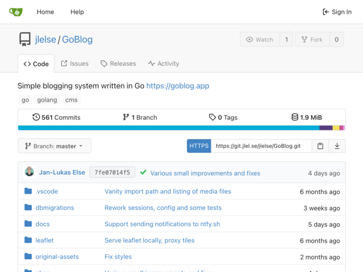The width and height of the screenshot is (363, 272).
Task: Open the Home navigation link
Action: [x=45, y=12]
